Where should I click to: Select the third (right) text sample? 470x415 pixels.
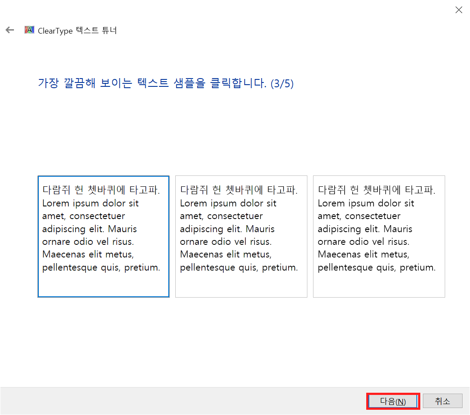(x=379, y=237)
